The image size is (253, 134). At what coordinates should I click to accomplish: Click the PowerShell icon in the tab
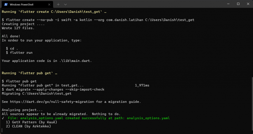(6, 4)
